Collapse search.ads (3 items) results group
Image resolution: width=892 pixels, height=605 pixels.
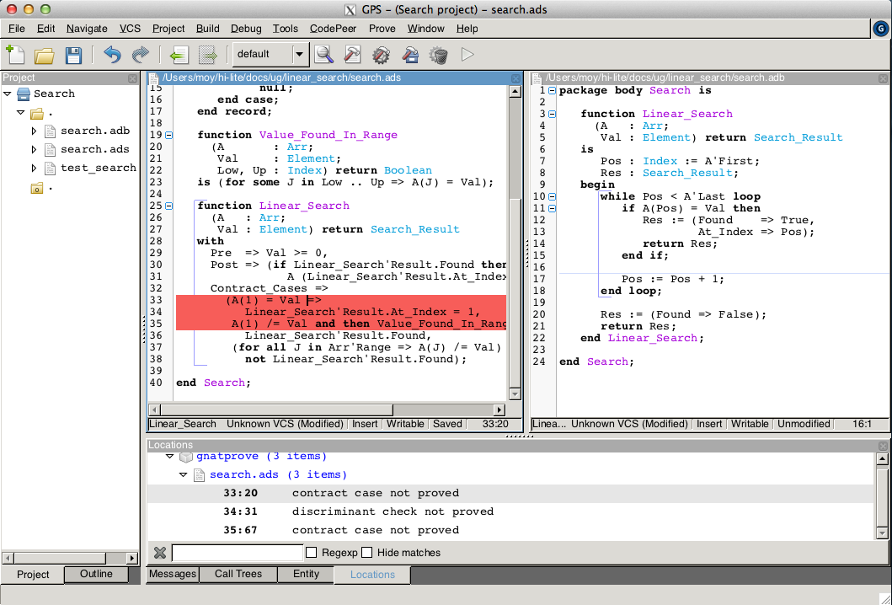pos(183,474)
